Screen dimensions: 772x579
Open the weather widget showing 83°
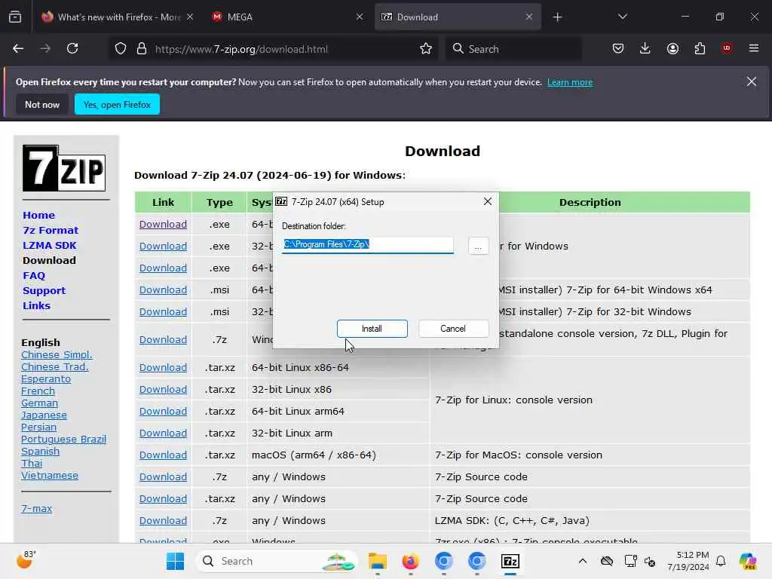(26, 560)
